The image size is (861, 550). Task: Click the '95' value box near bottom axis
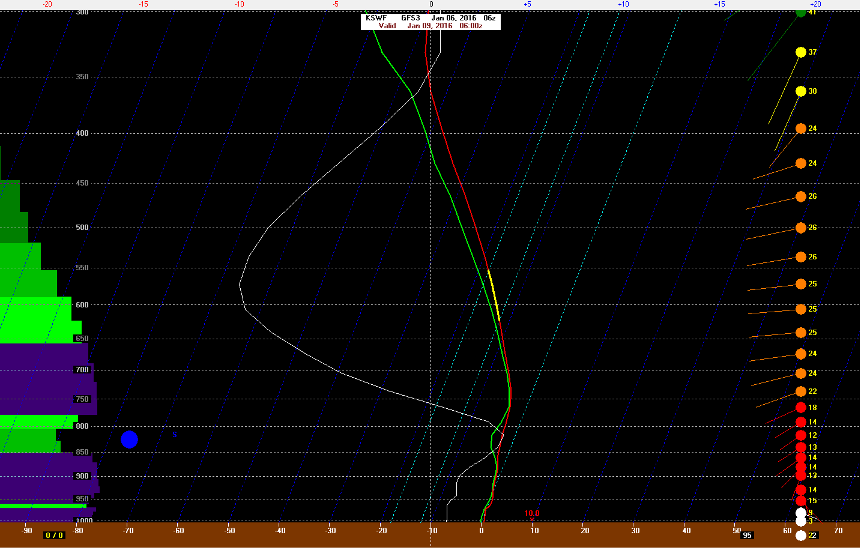tap(747, 536)
